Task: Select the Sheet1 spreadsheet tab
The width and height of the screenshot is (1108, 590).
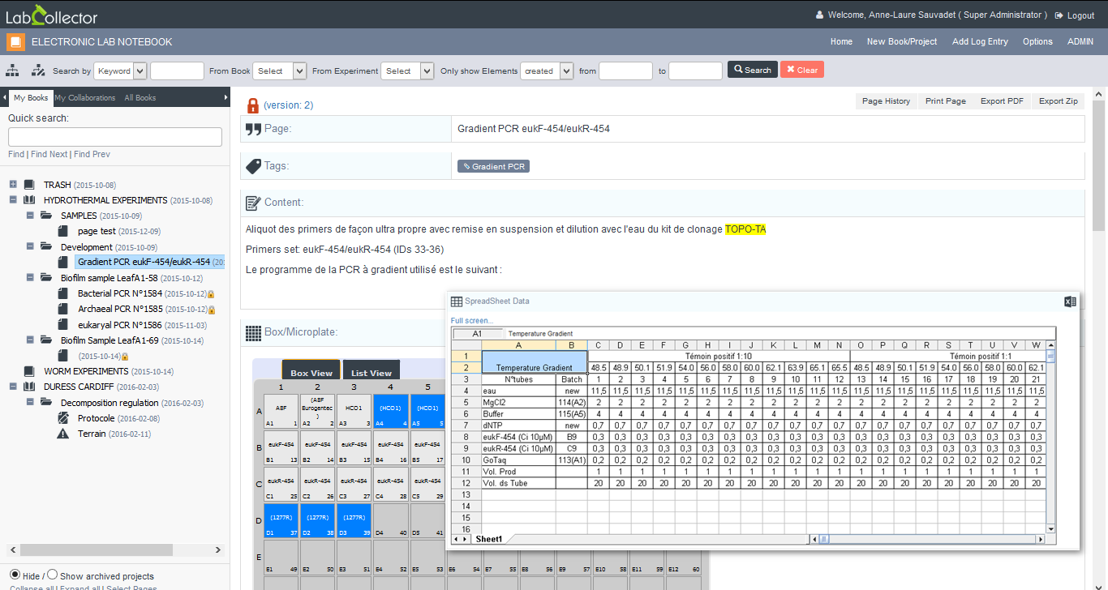Action: coord(489,539)
